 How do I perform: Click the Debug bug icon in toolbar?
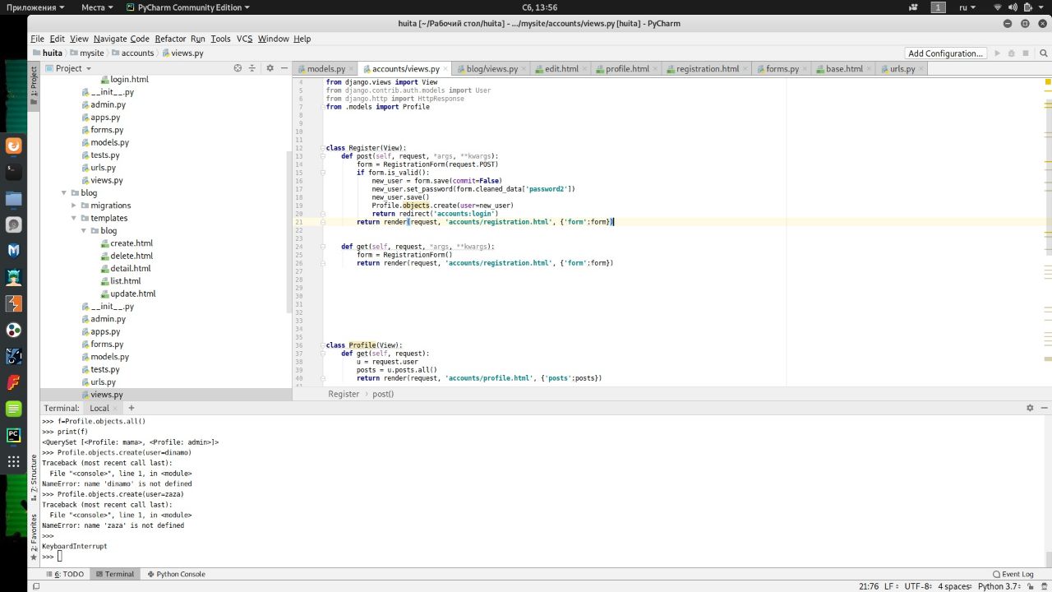pyautogui.click(x=1012, y=53)
